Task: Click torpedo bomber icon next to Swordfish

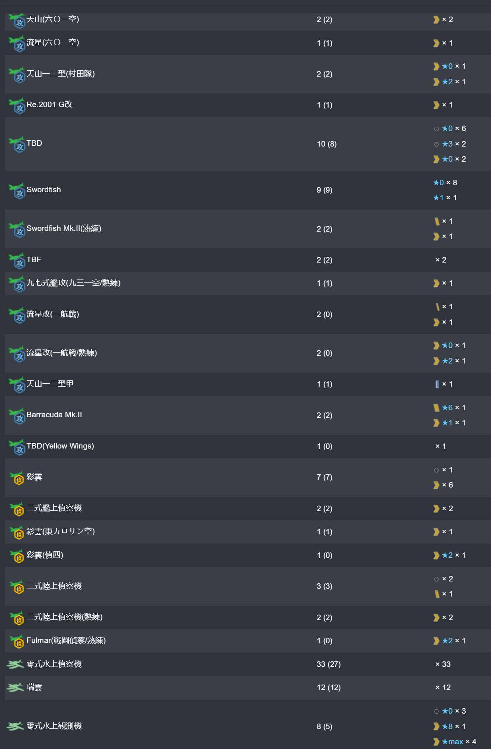Action: click(17, 191)
